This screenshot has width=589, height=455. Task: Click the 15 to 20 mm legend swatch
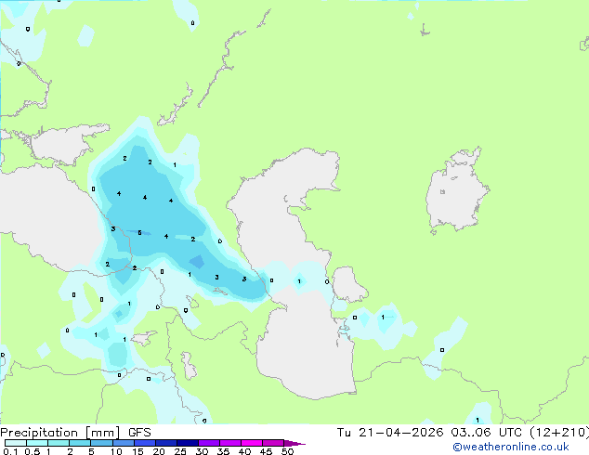tap(144, 443)
